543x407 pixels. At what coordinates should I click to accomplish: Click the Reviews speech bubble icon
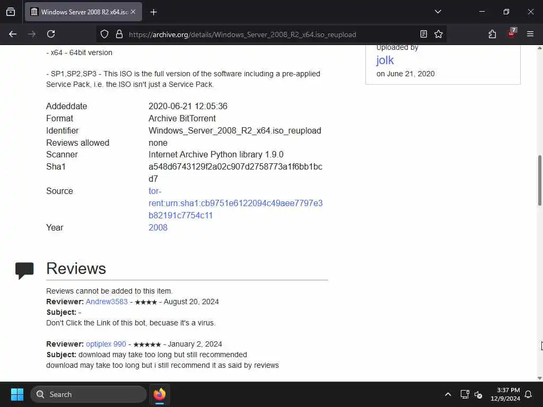coord(24,270)
